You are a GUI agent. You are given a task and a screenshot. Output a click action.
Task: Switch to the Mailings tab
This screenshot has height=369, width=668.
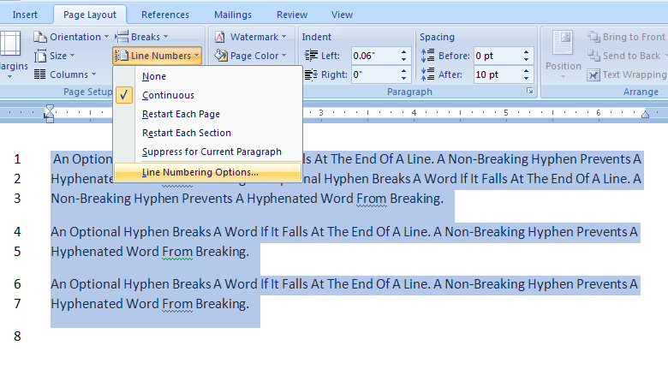click(x=233, y=15)
